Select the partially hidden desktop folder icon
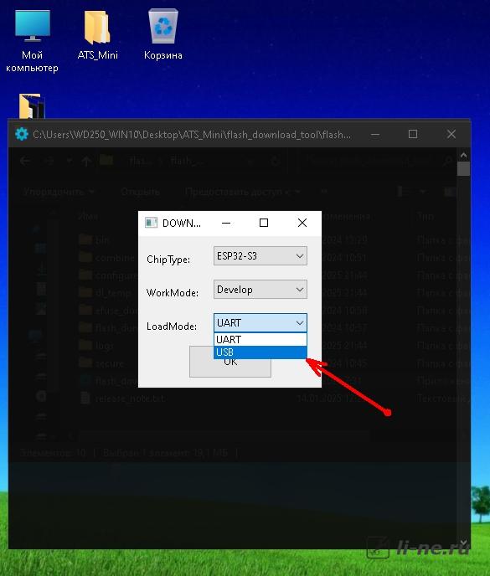The image size is (490, 576). 32,106
